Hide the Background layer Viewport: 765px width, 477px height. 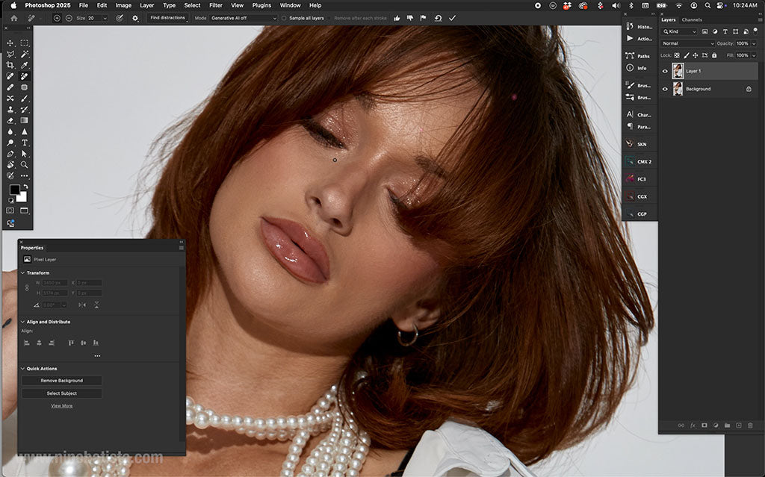click(x=664, y=89)
